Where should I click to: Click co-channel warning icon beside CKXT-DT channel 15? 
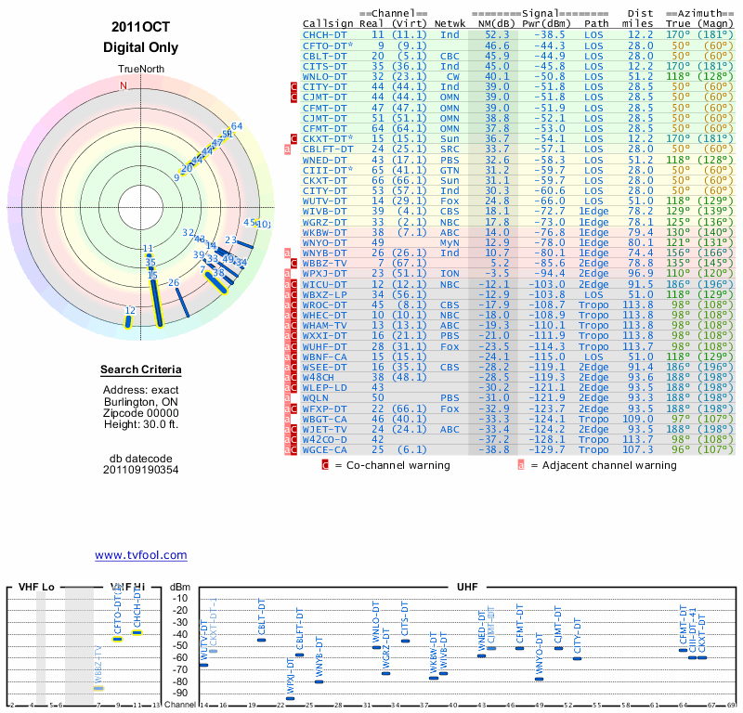[294, 138]
